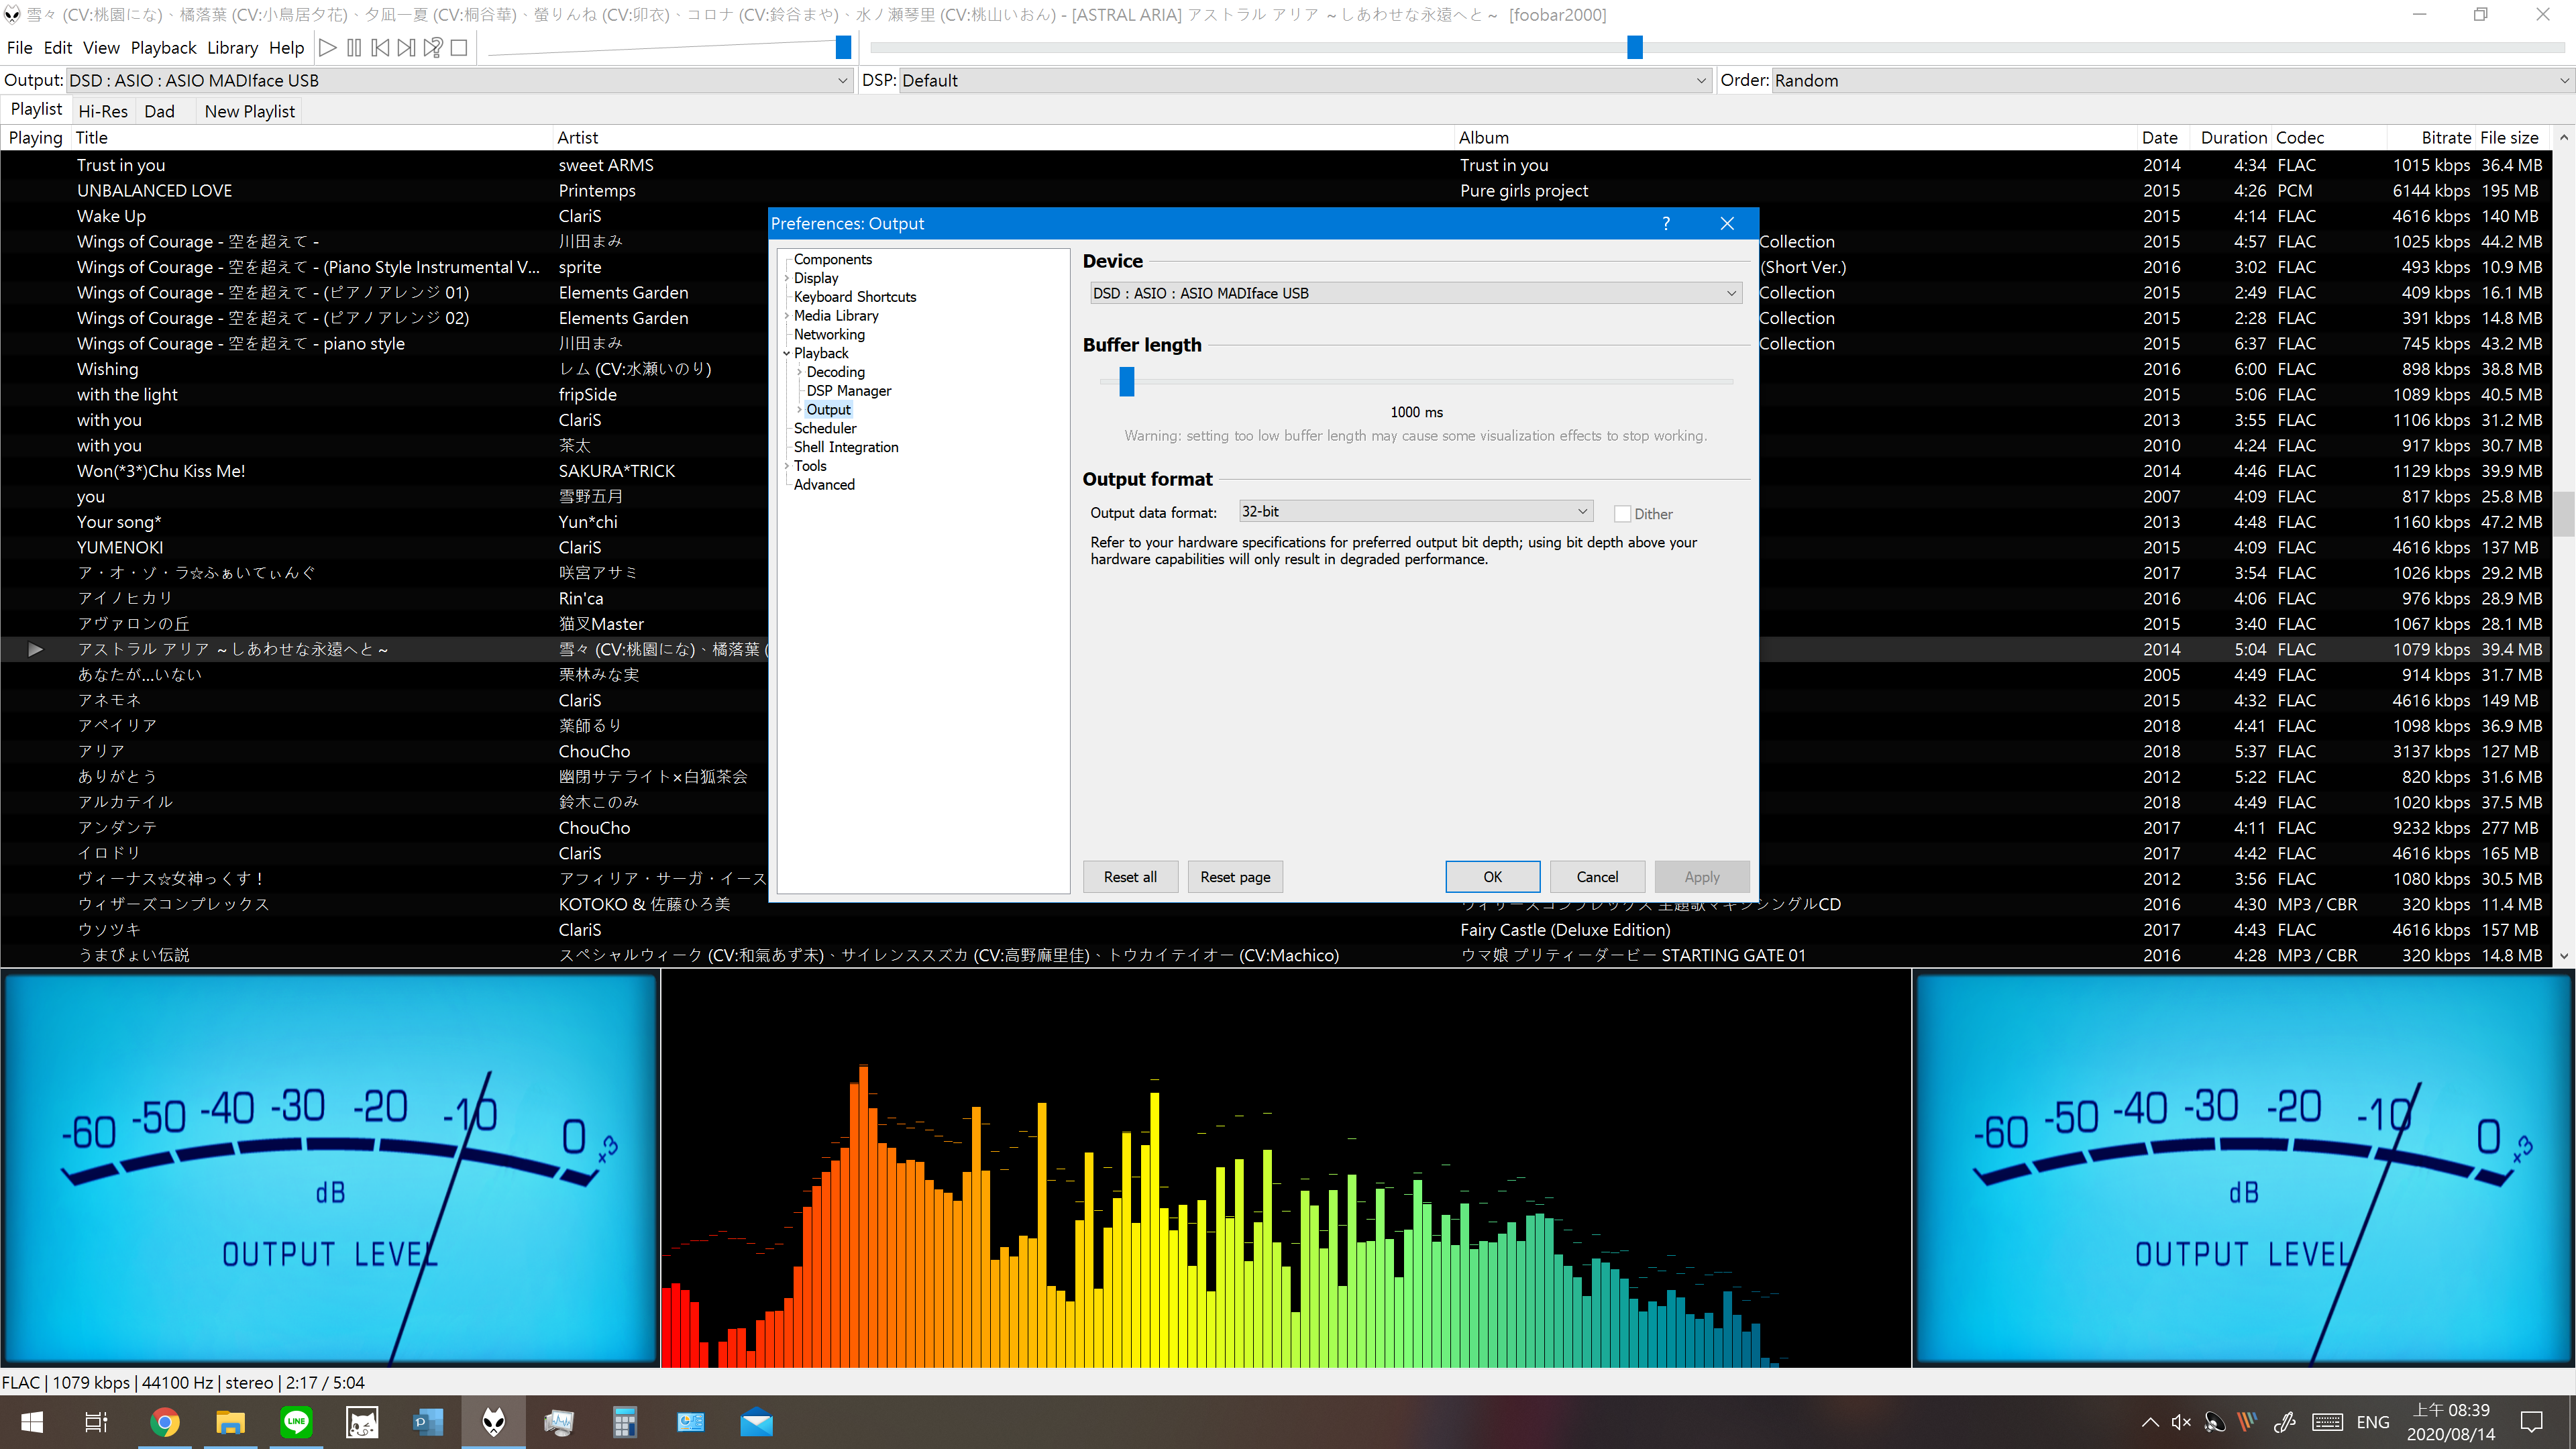Switch to the Dad playlist tab
The width and height of the screenshot is (2576, 1449).
(159, 111)
